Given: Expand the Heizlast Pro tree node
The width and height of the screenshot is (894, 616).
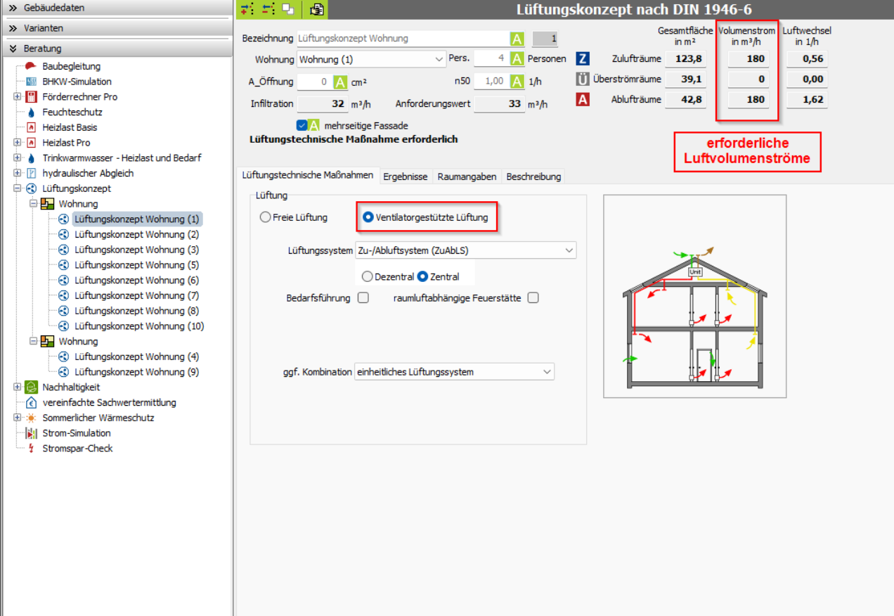Looking at the screenshot, I should pos(17,143).
